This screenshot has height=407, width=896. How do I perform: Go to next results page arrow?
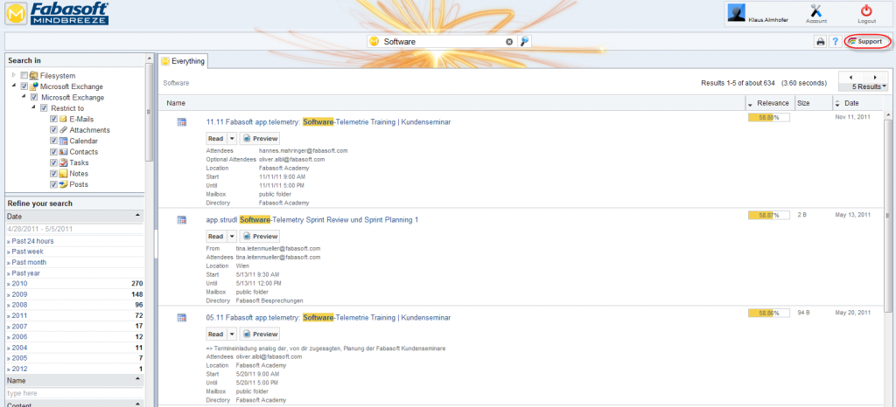(x=875, y=77)
